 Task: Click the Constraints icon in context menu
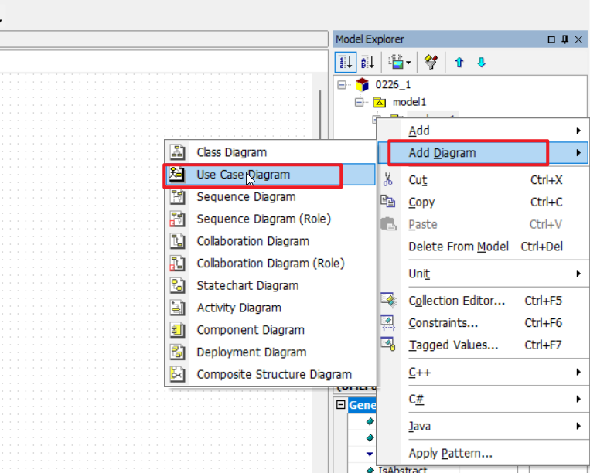click(387, 322)
